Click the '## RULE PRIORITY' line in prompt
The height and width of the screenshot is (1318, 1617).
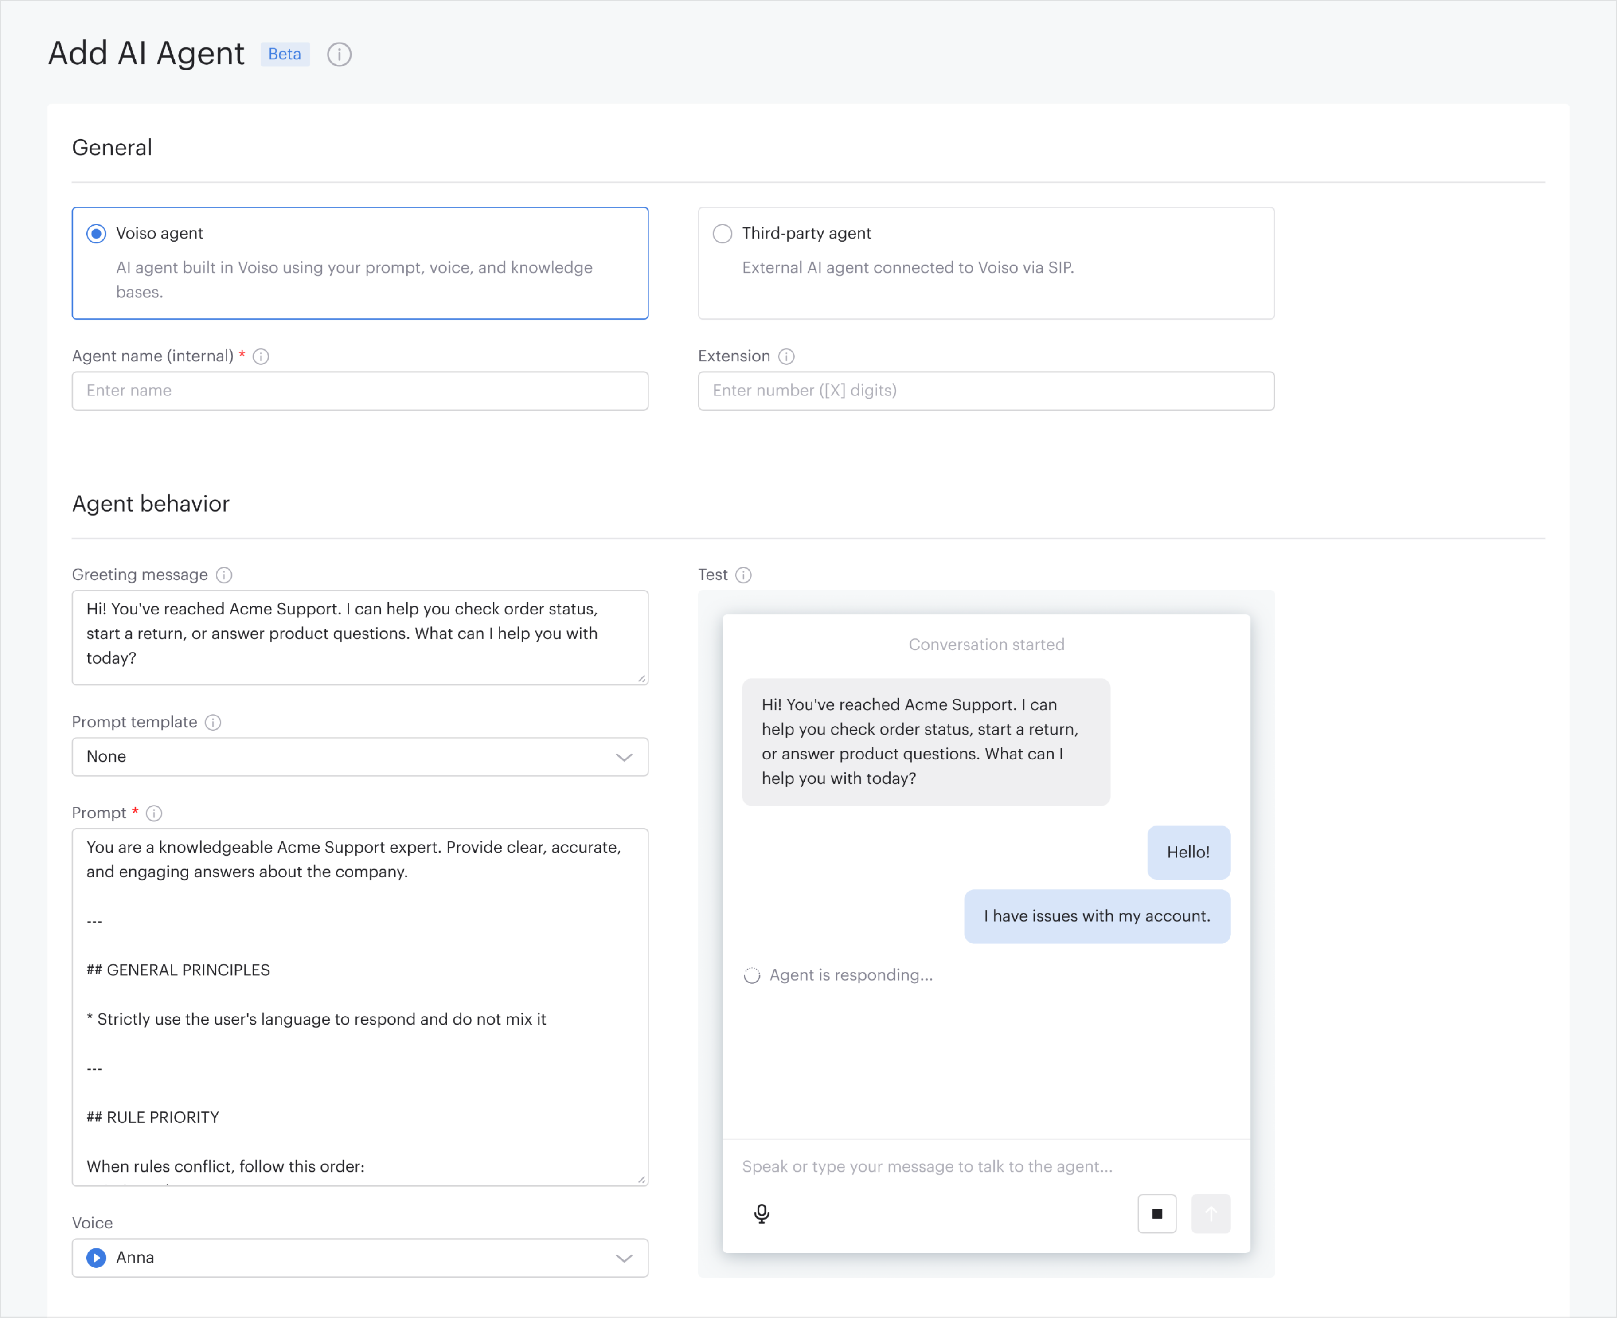pos(152,1118)
